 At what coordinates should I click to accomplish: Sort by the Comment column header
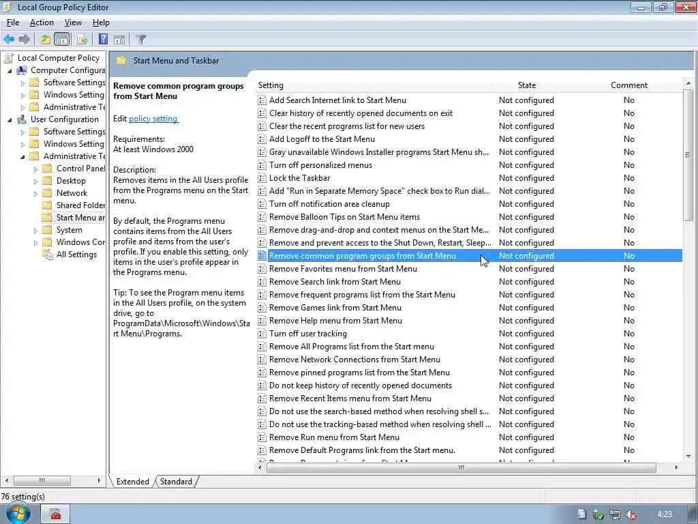click(629, 85)
